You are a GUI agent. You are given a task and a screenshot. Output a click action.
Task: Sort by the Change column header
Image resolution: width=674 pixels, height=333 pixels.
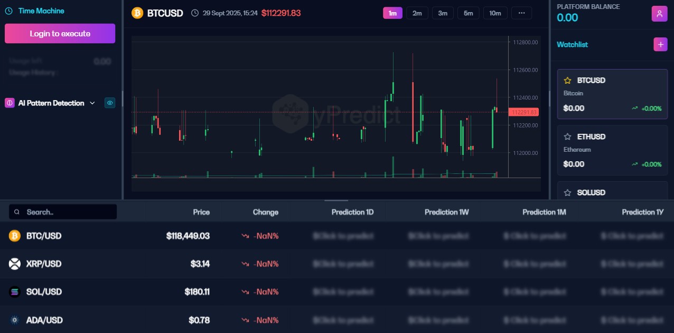tap(265, 212)
